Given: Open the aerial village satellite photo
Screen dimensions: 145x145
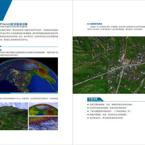Looking at the screenshot, I should tap(109, 65).
